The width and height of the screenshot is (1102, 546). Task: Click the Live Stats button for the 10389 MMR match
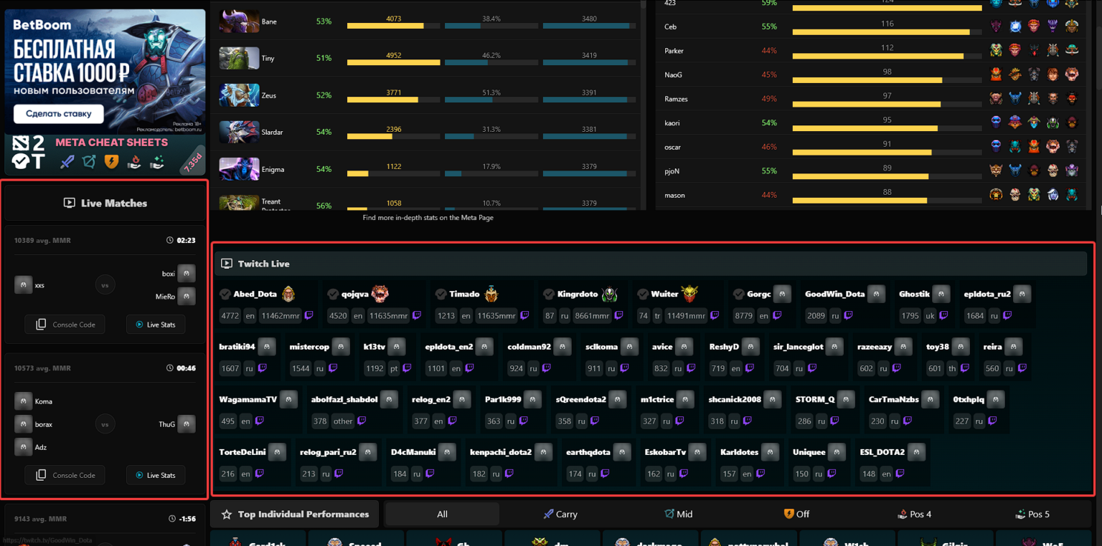pos(156,324)
